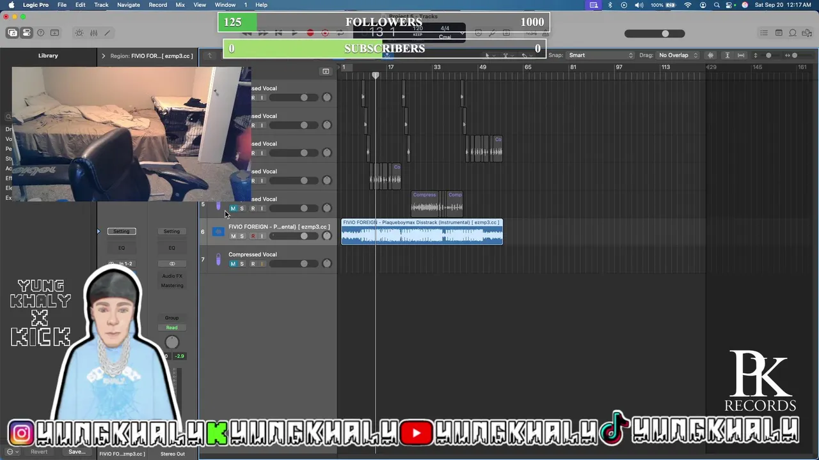Screen dimensions: 819x460
Task: Click the volume icon in menu bar
Action: click(639, 4)
